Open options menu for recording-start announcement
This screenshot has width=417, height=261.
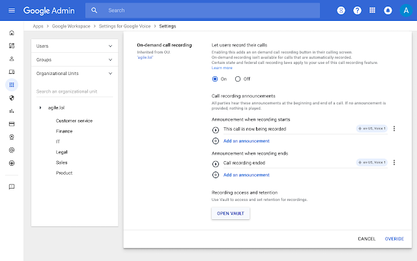(394, 129)
